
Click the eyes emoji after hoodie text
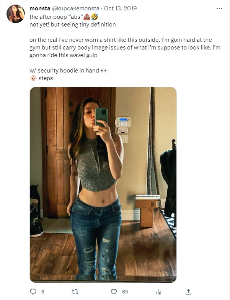(104, 71)
